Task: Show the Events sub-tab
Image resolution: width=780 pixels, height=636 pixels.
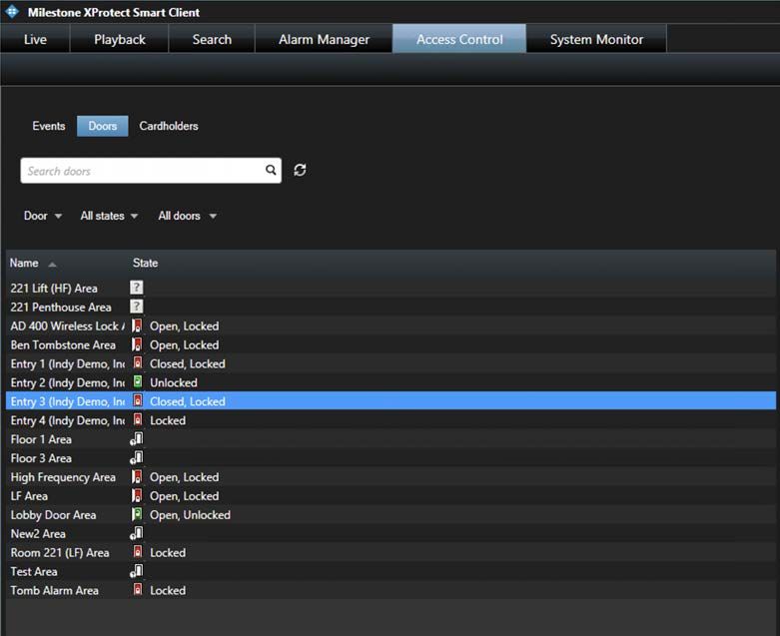Action: coord(49,127)
